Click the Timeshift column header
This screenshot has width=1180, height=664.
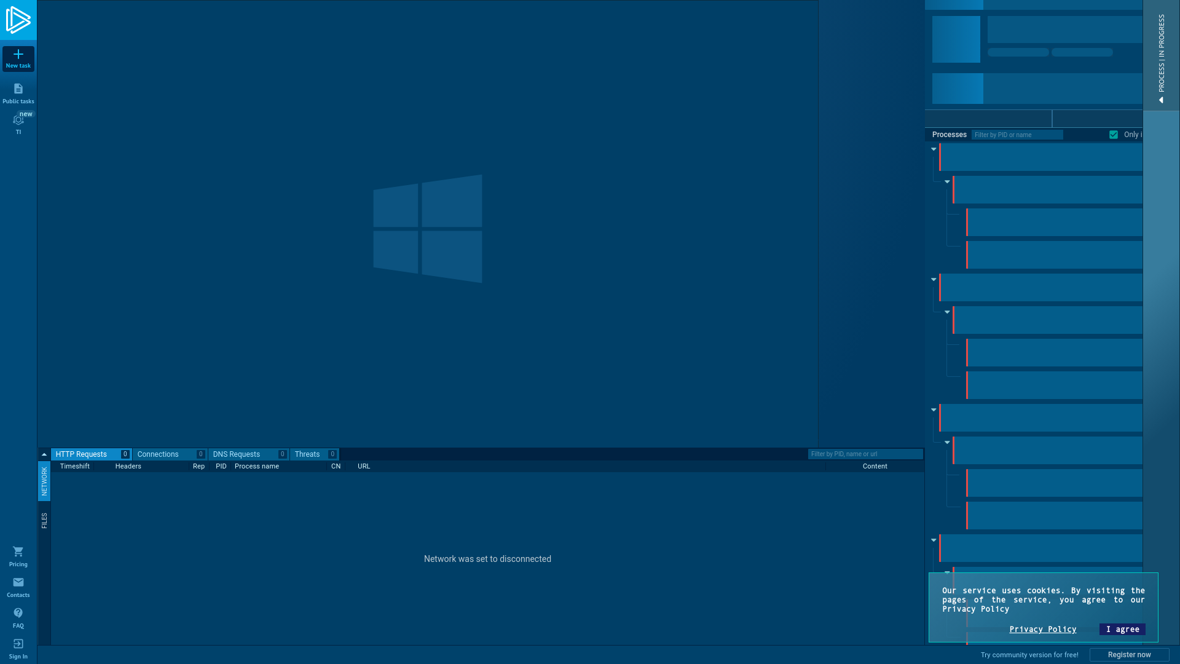[x=75, y=467]
